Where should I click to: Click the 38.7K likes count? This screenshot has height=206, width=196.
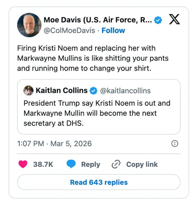click(43, 164)
